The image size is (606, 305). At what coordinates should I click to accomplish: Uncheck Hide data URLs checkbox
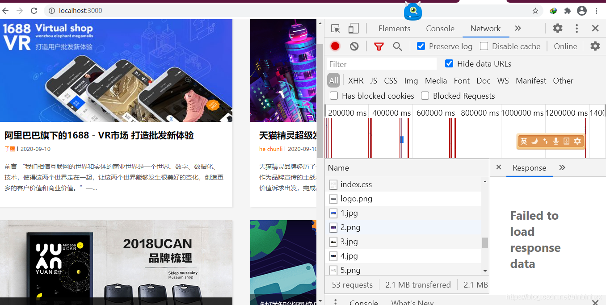click(x=449, y=63)
